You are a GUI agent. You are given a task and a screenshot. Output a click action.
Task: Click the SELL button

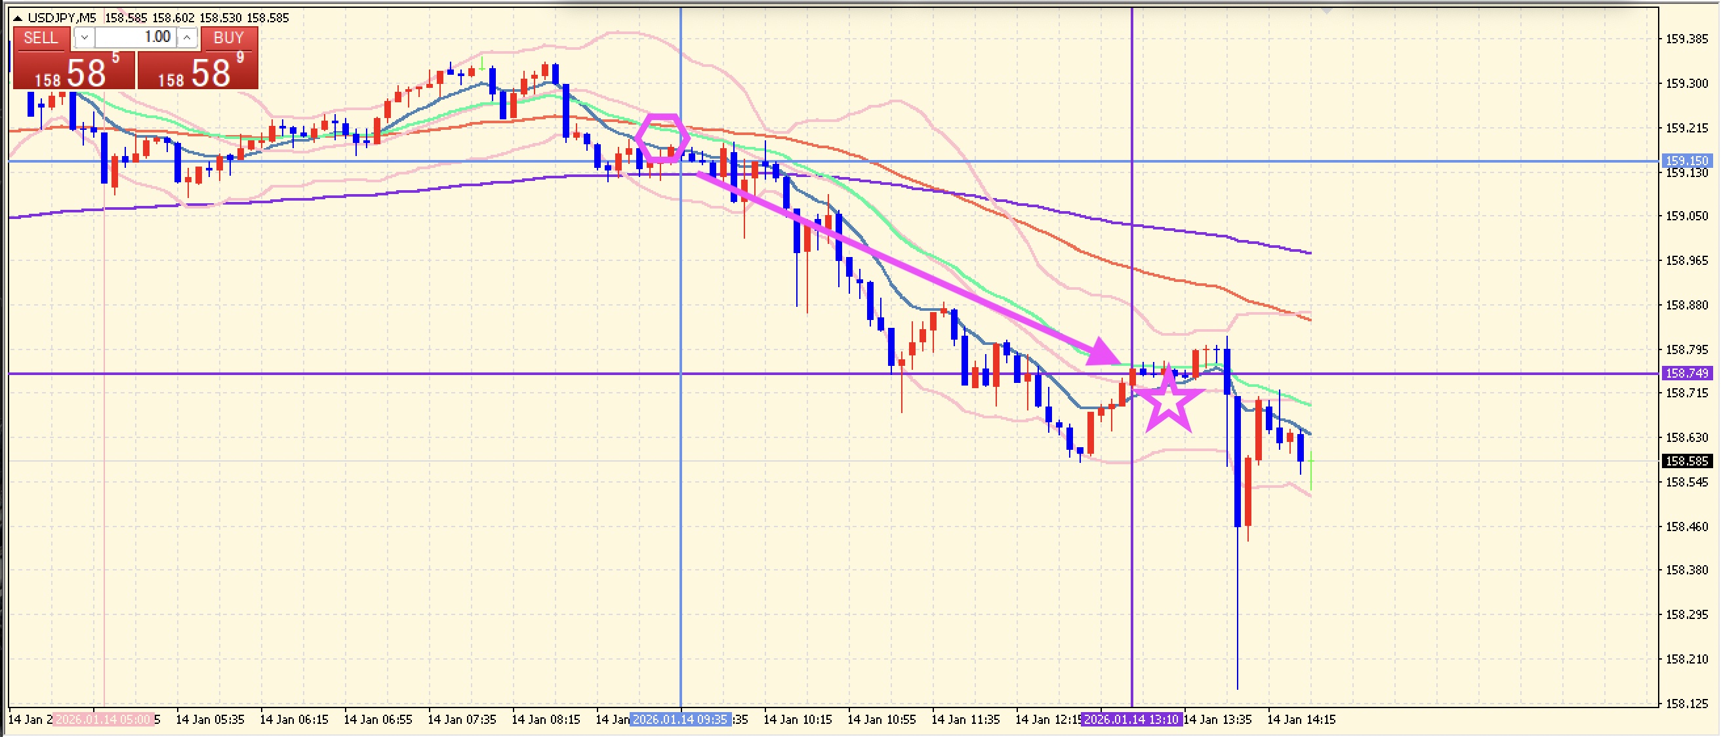coord(41,38)
